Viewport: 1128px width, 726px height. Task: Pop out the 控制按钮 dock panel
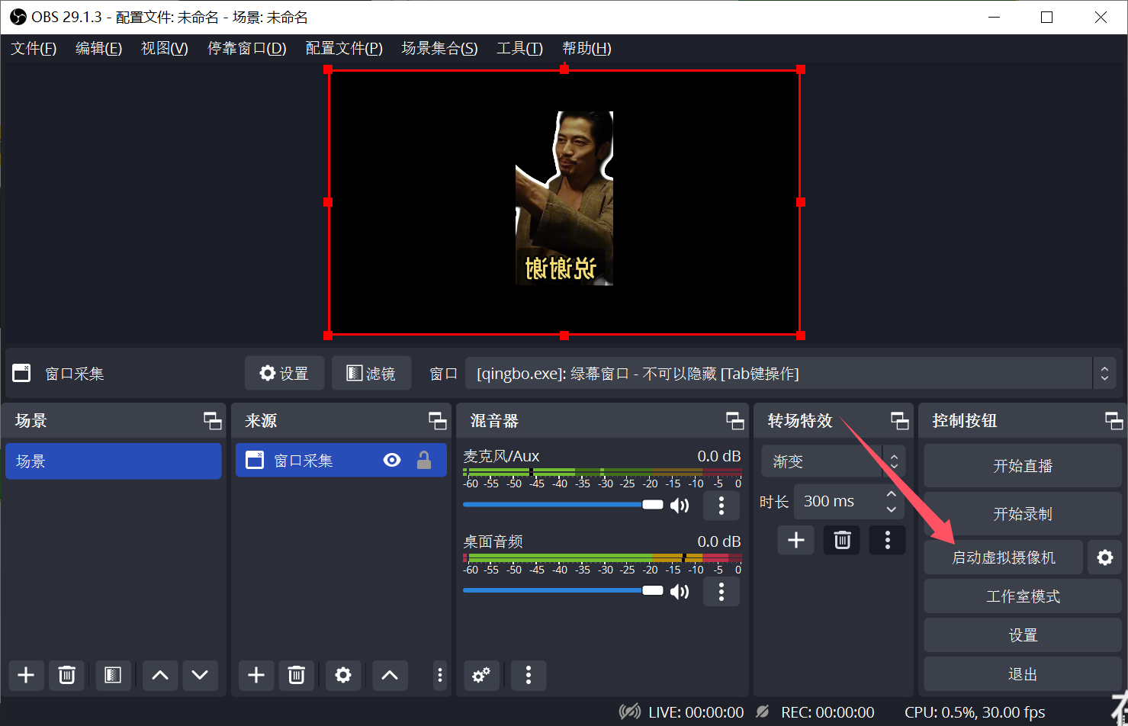pos(1114,421)
